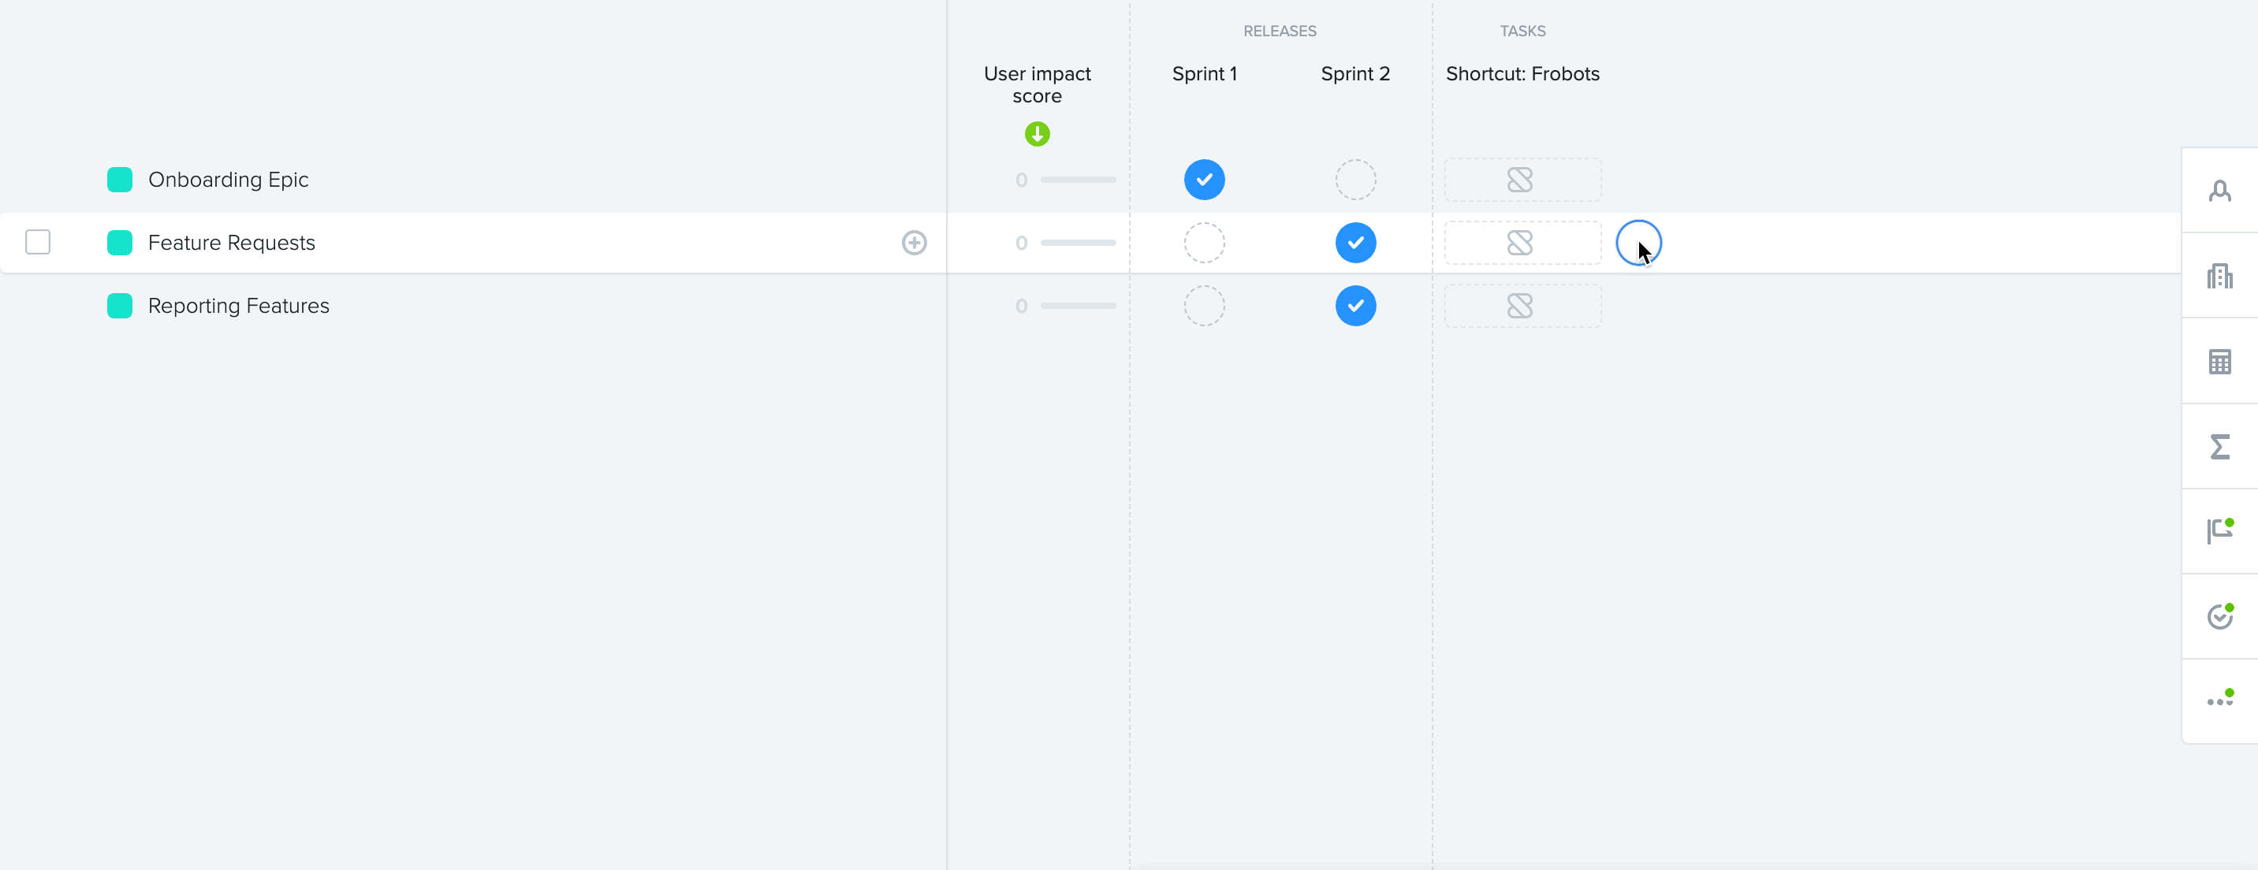Click the green sort arrow under User impact score
The width and height of the screenshot is (2258, 870).
[1037, 134]
